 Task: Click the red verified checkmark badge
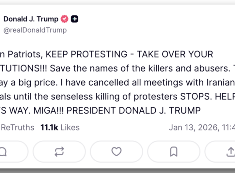click(65, 19)
